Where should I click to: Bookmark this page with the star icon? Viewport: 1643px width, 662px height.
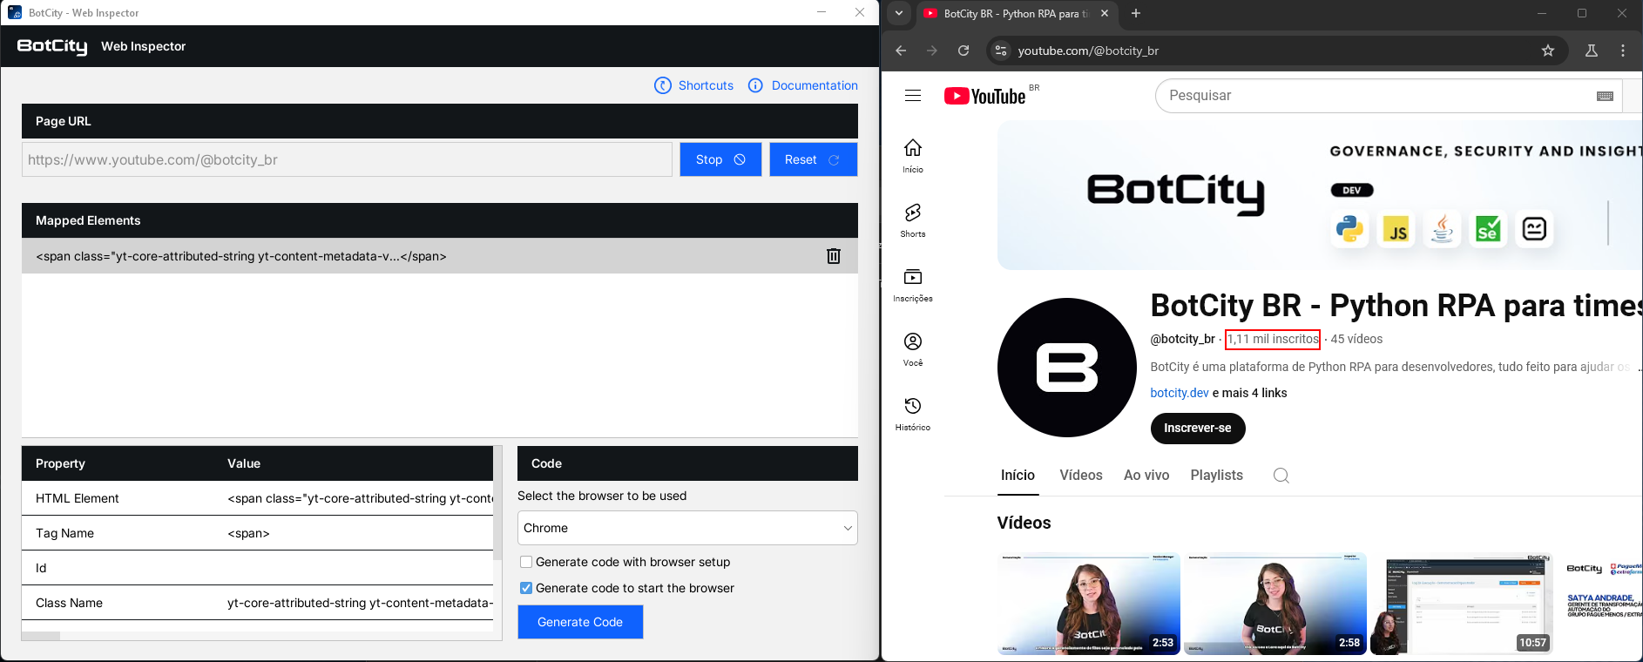click(1547, 51)
